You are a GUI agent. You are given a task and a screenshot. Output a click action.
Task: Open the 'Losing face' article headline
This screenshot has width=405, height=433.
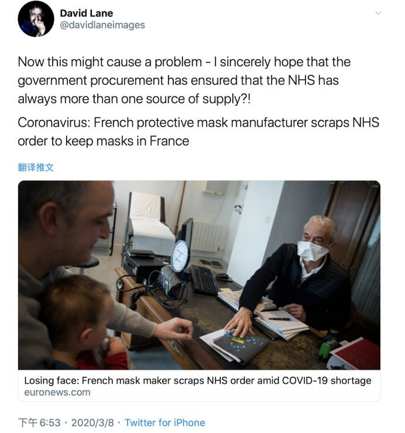coord(198,380)
